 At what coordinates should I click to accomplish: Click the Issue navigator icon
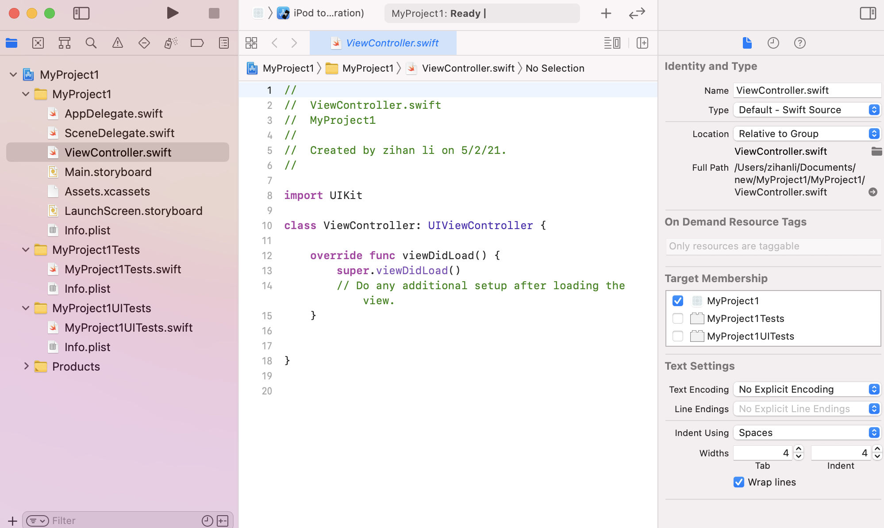118,43
